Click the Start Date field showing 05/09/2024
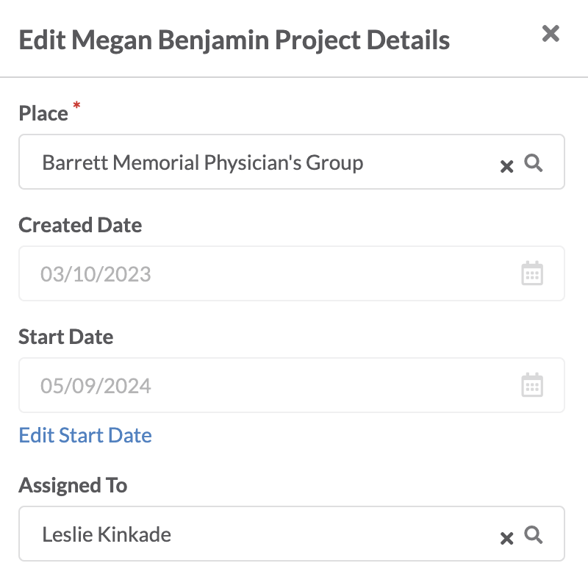 (x=292, y=385)
